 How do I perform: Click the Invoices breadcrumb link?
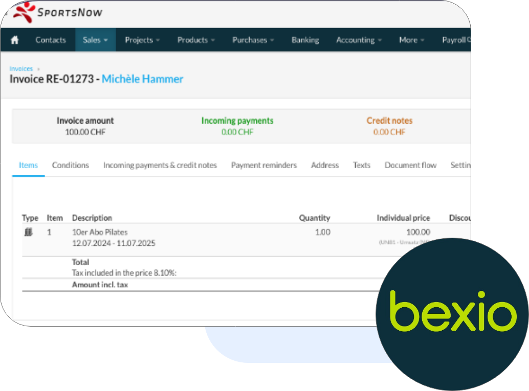click(x=21, y=68)
